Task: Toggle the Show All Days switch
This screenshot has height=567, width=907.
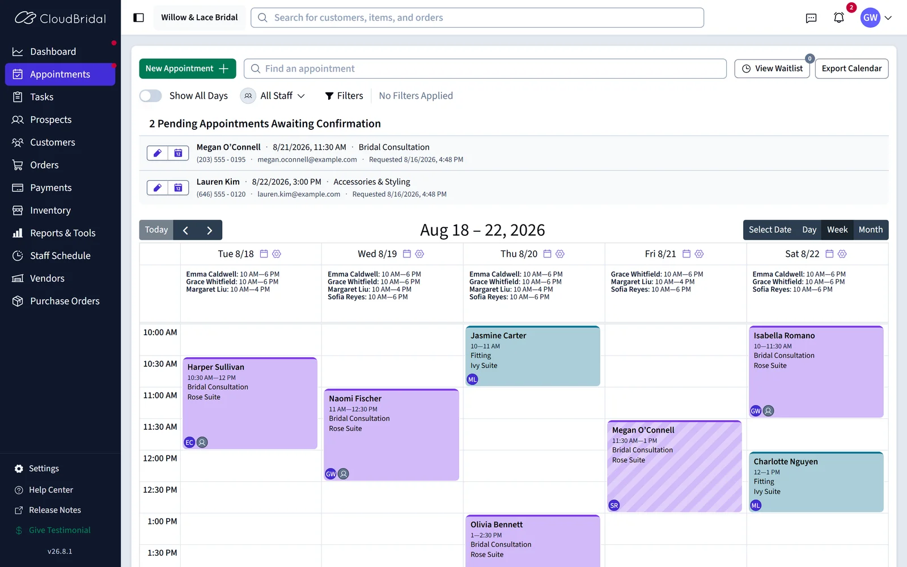Action: click(x=151, y=96)
